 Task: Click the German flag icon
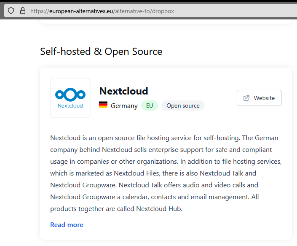point(103,105)
